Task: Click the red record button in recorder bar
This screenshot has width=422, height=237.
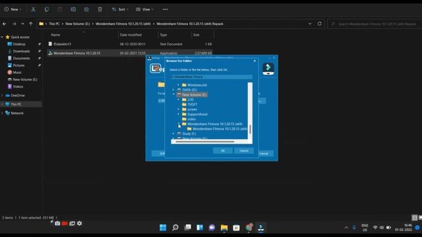Action: [65, 224]
